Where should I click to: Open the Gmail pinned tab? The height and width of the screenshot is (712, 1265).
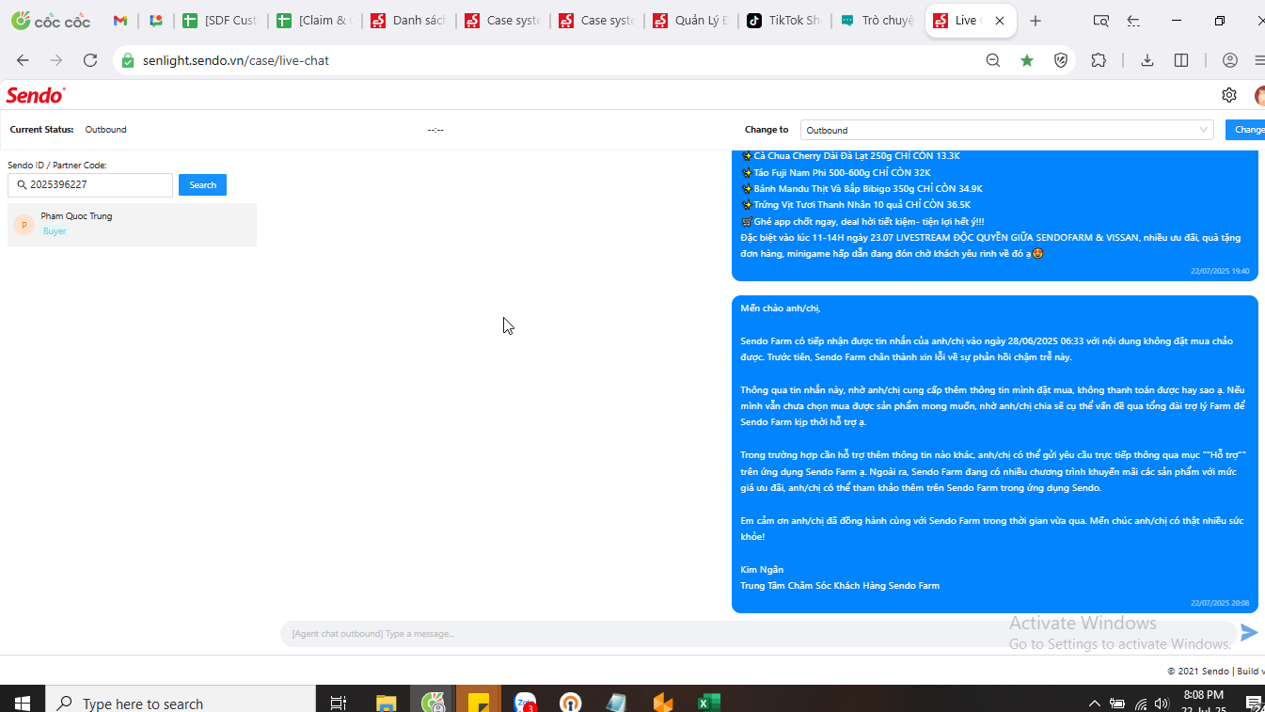coord(119,21)
